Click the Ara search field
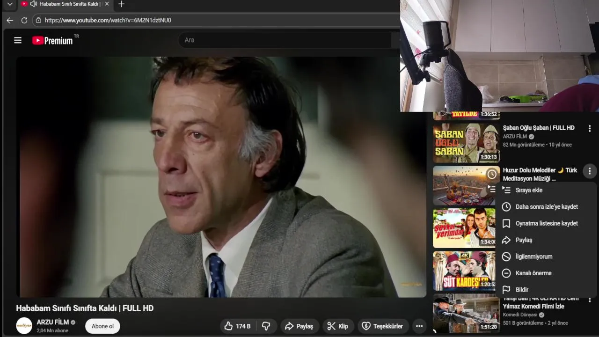This screenshot has width=599, height=337. point(285,40)
